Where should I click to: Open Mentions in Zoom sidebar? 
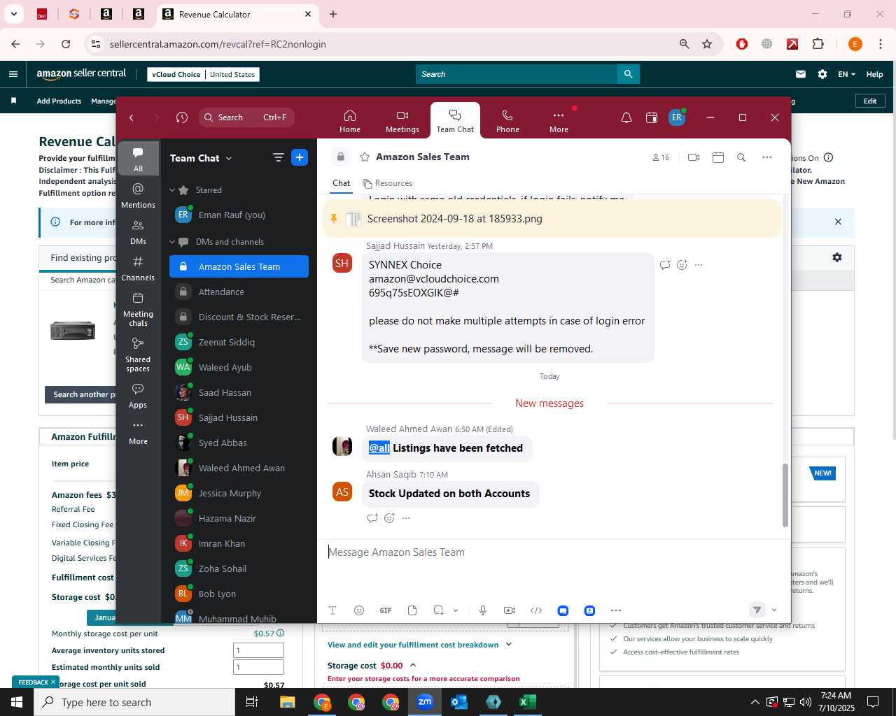click(138, 195)
